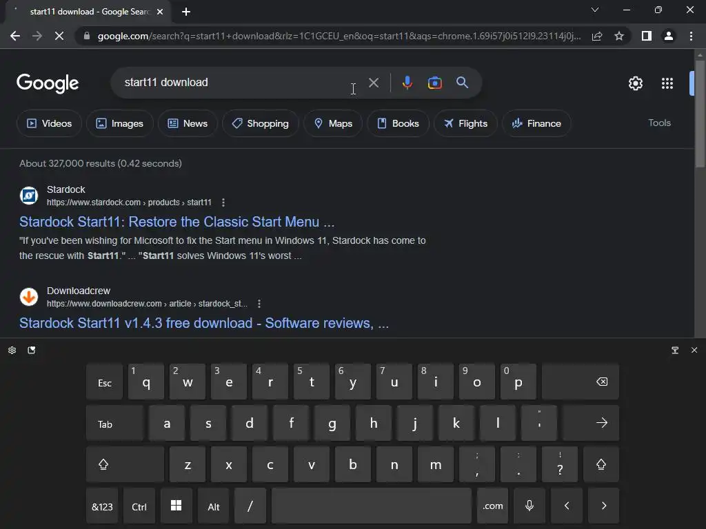Screen dimensions: 706x529
Task: Switch to the Shopping results tab
Action: tap(261, 123)
